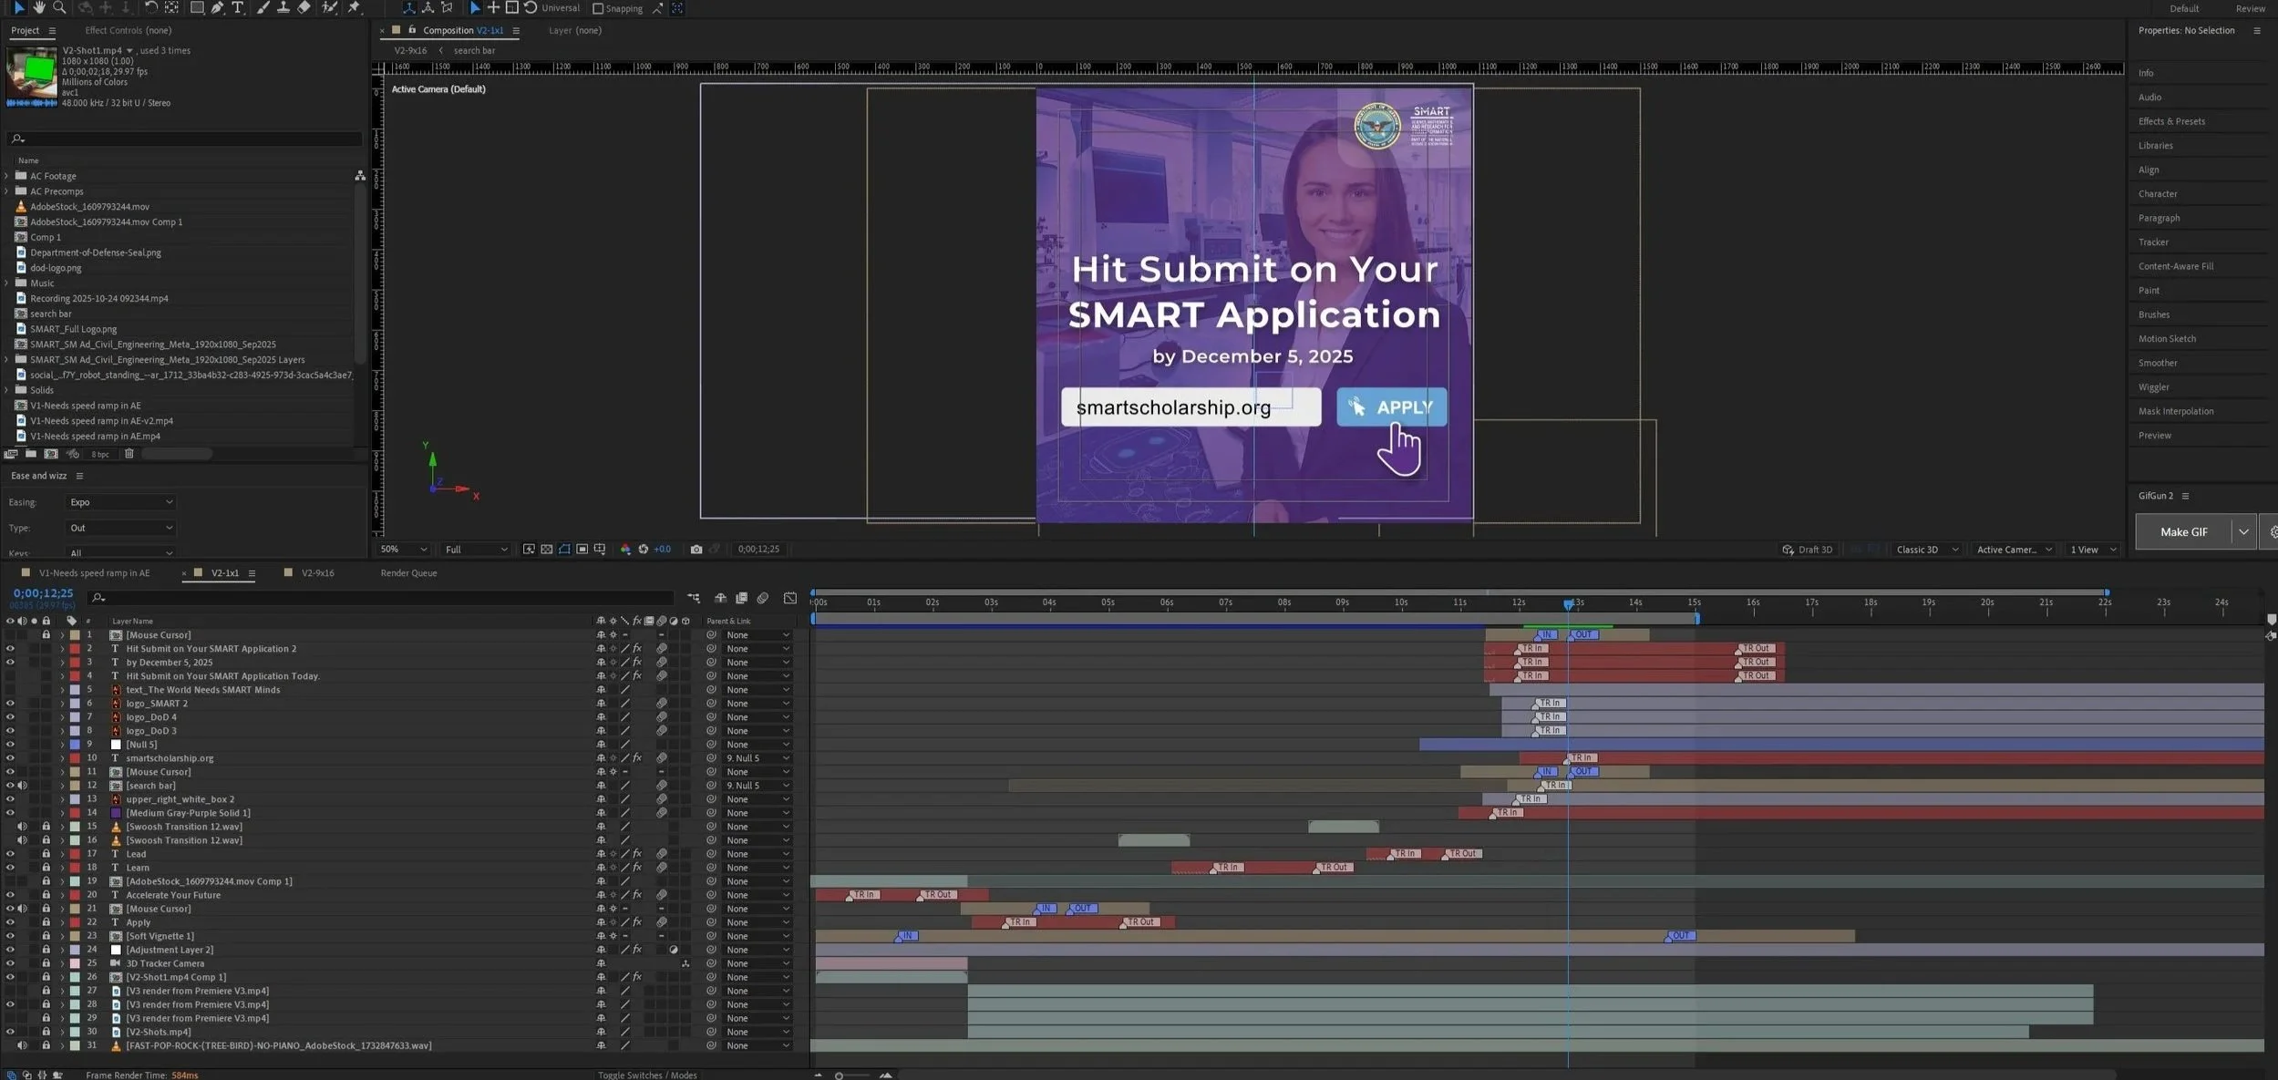Open the 1 View layout dropdown
Viewport: 2278px width, 1080px height.
(x=2092, y=550)
